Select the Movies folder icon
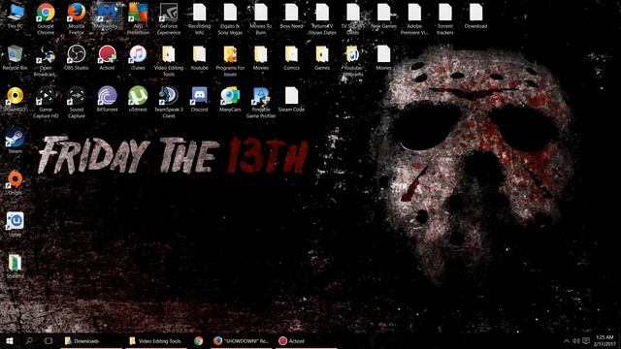The image size is (621, 349). pos(261,58)
